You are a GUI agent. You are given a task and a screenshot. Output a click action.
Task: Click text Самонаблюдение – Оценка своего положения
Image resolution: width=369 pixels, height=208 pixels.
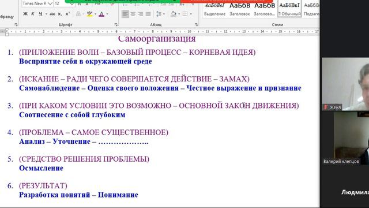(99, 88)
